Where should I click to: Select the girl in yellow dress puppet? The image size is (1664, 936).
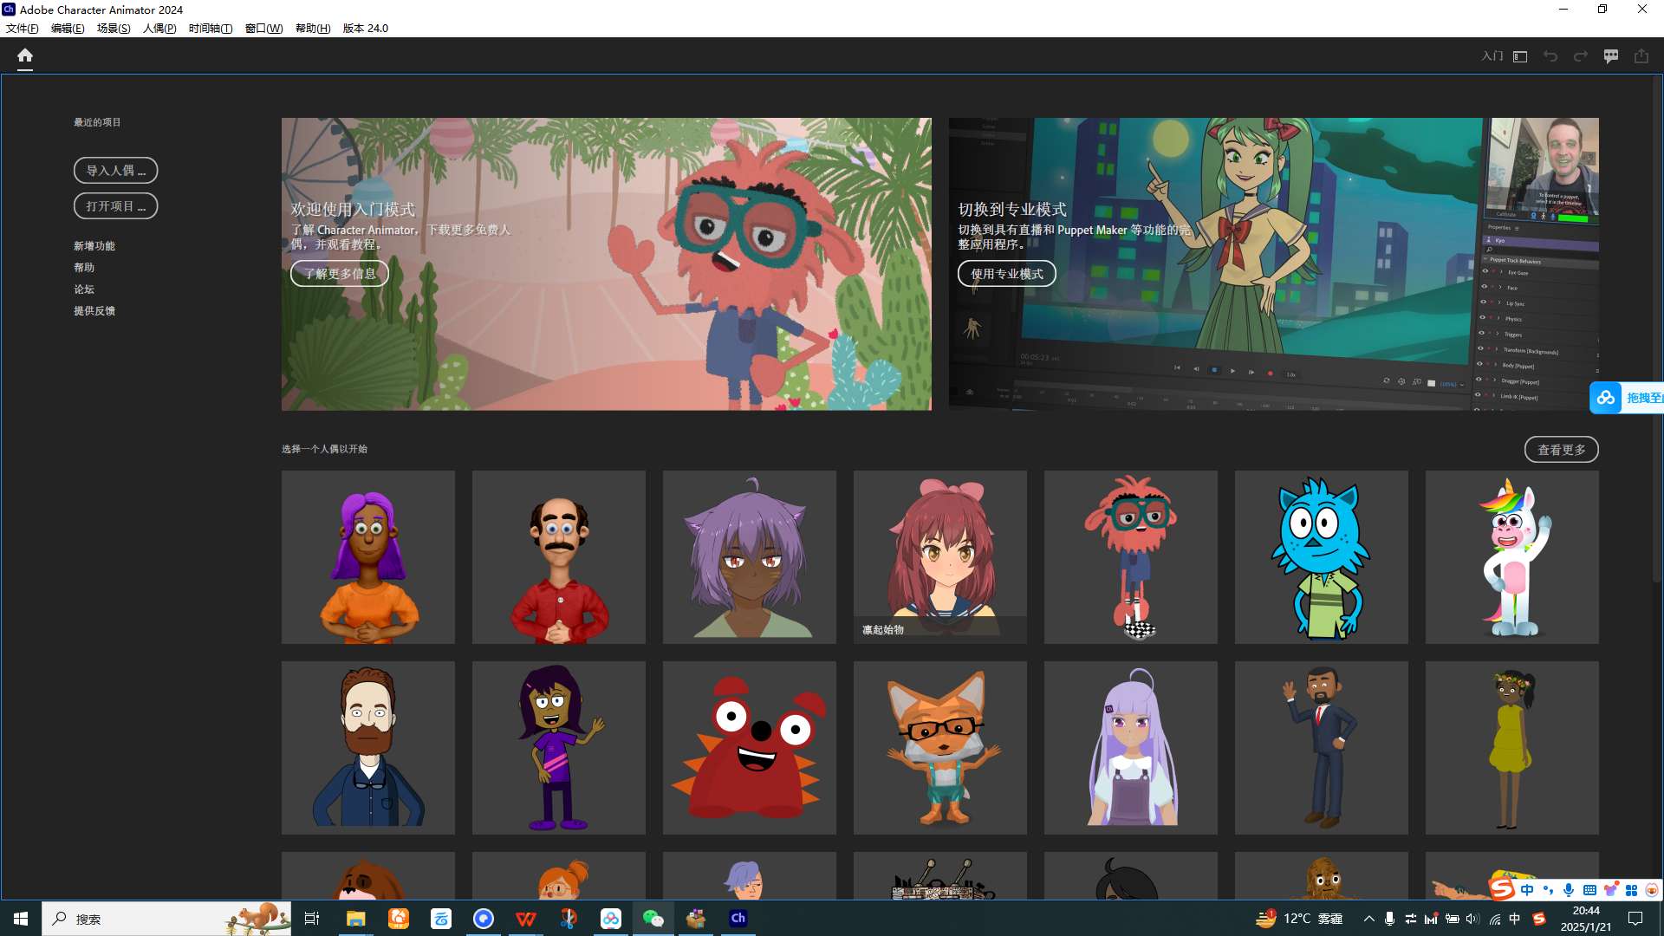pos(1512,748)
